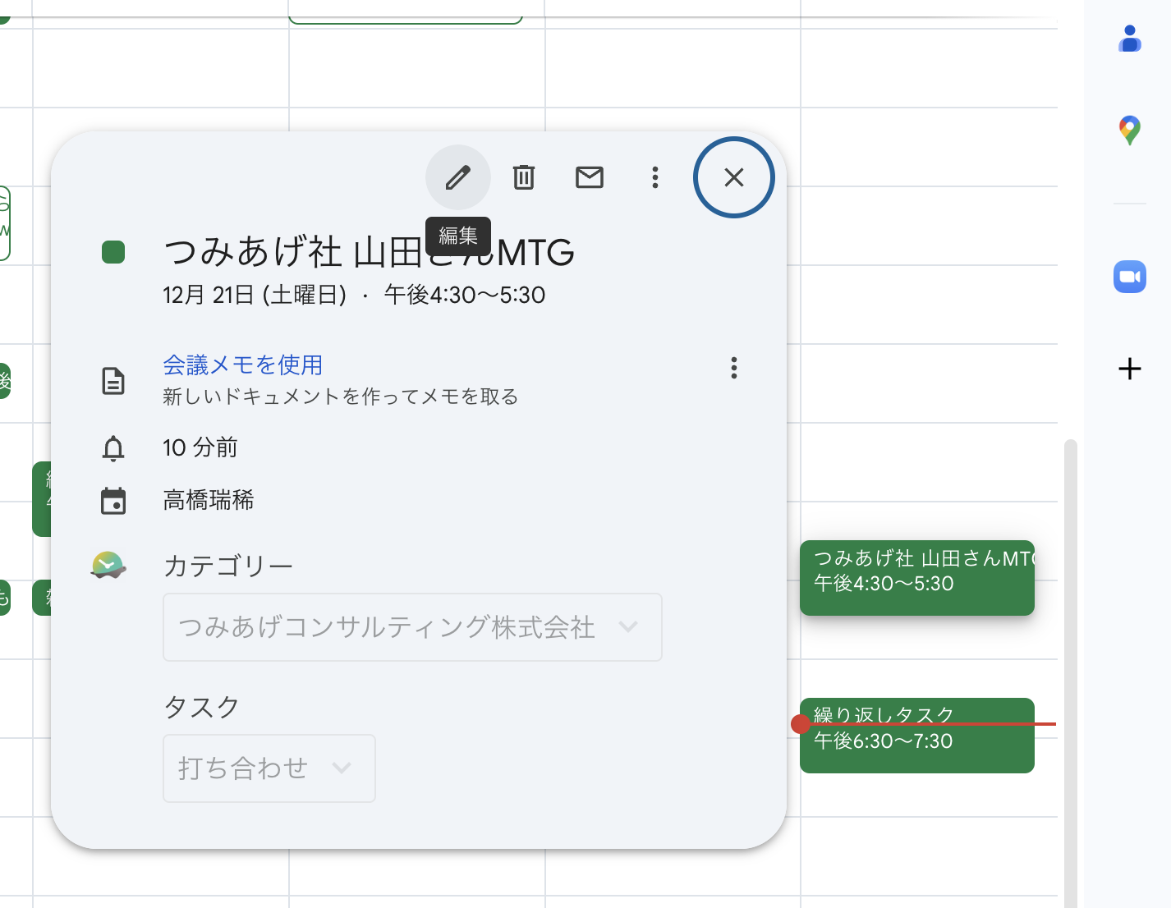Click the 編集 tooltip label
The image size is (1171, 908).
coord(457,235)
